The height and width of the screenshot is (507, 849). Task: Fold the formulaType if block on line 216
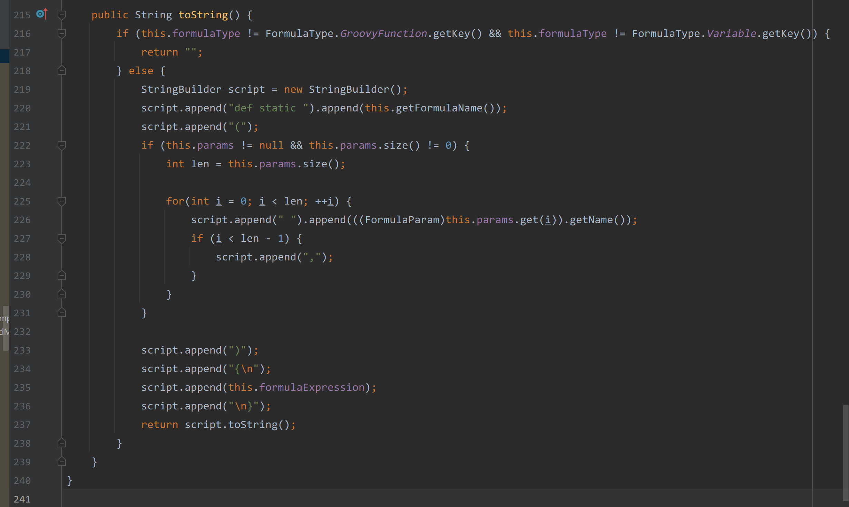click(62, 33)
